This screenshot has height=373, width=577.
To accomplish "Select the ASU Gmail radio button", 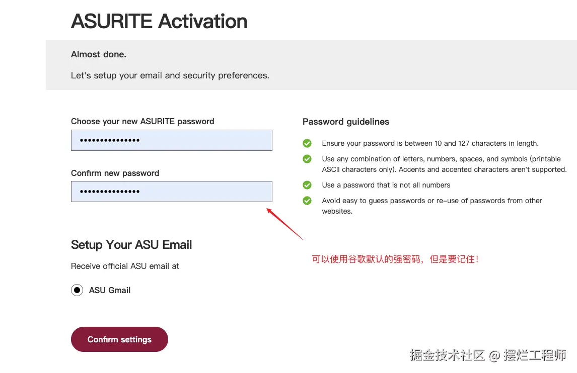I will (77, 290).
